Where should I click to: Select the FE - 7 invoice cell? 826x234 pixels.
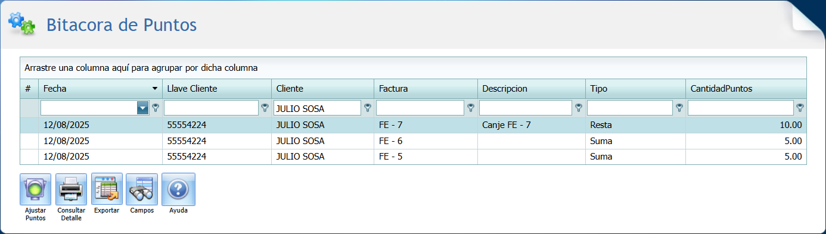(x=426, y=126)
